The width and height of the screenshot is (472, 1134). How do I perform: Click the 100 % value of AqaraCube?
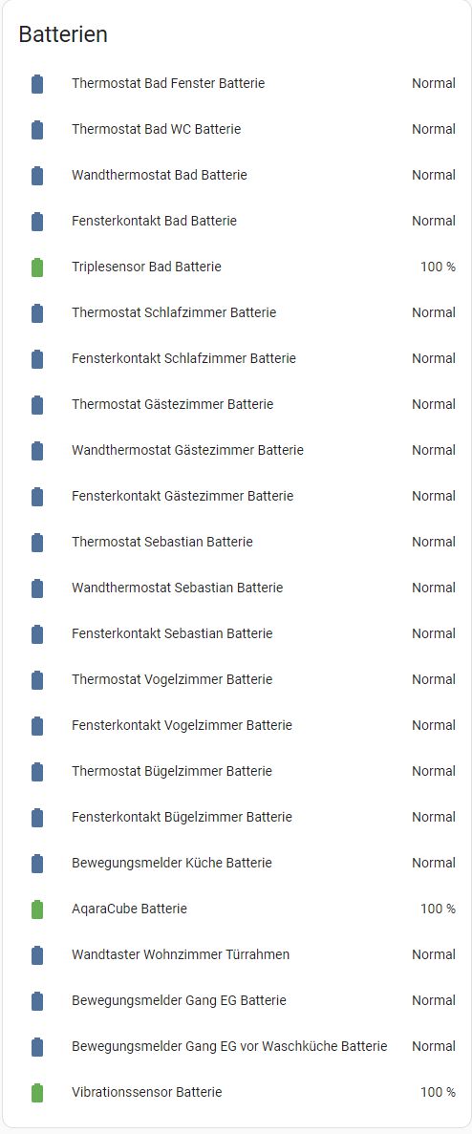pyautogui.click(x=438, y=909)
